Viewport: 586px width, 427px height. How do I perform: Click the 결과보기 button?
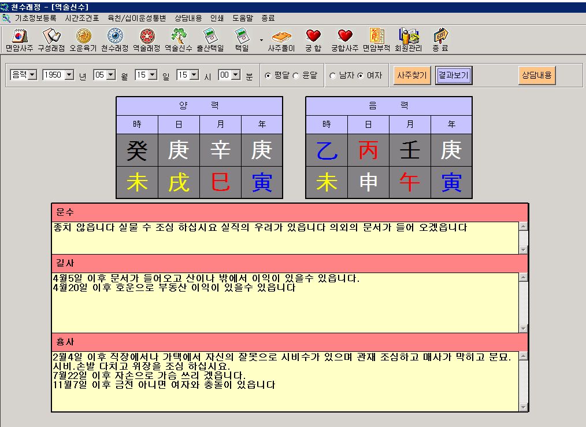(454, 75)
